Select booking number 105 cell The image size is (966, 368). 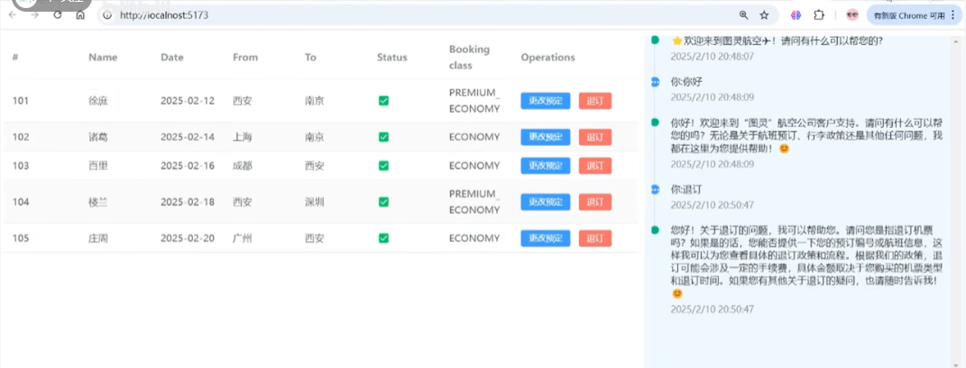click(21, 238)
